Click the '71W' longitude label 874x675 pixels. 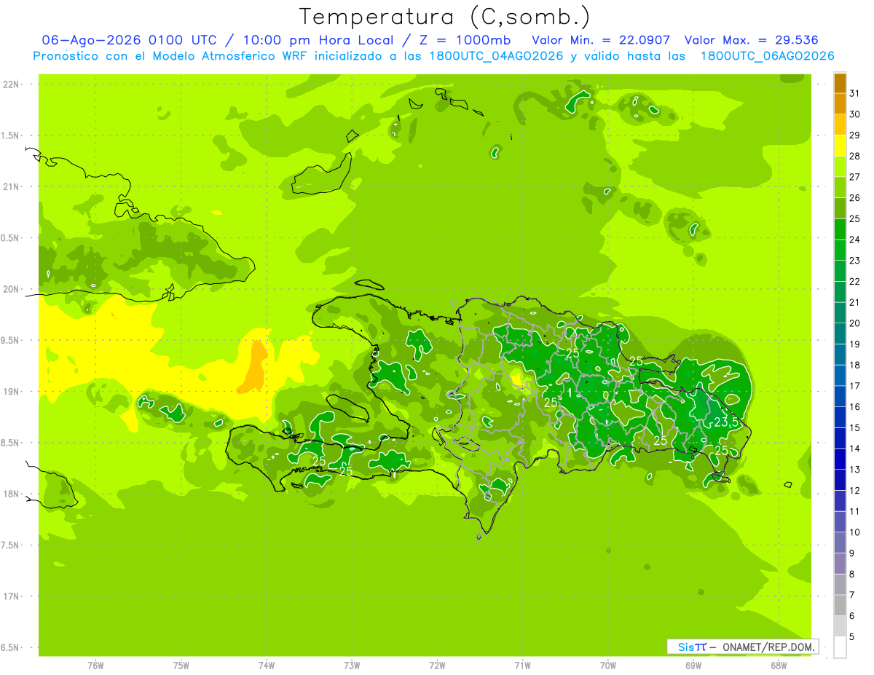pyautogui.click(x=522, y=666)
